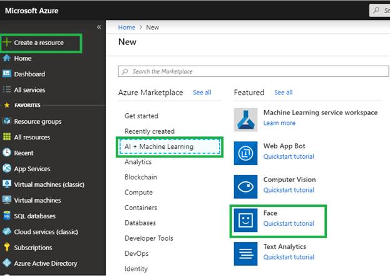This screenshot has width=390, height=277.
Task: Select the Blockchain category
Action: point(140,177)
